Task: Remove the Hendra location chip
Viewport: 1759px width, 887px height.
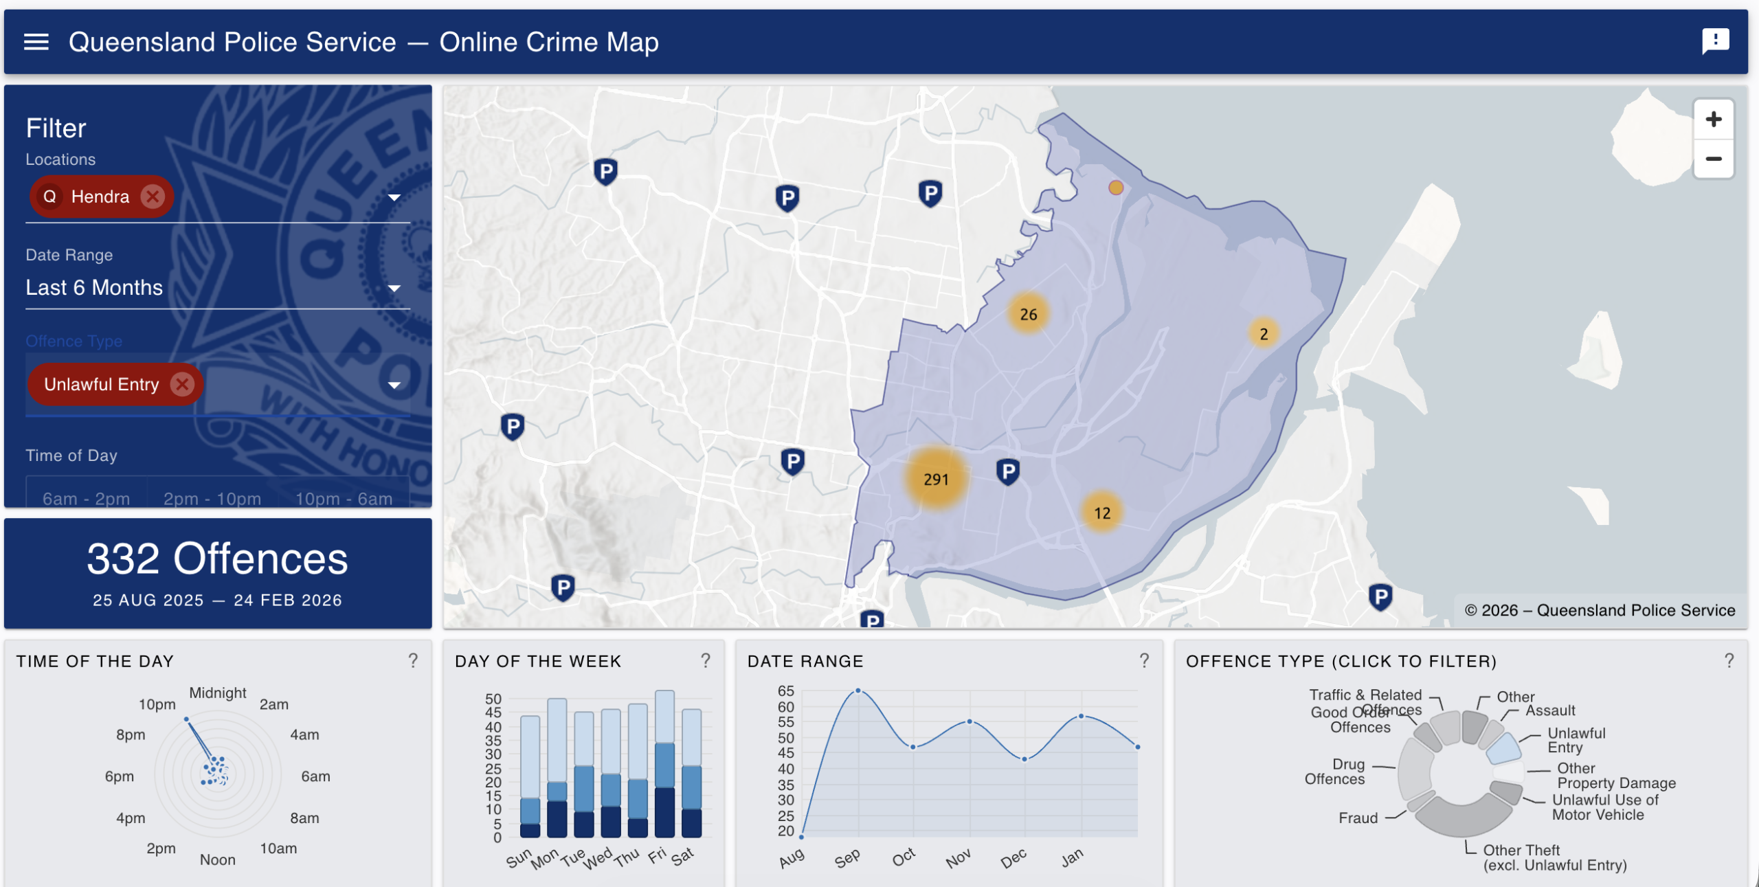Action: (x=153, y=197)
